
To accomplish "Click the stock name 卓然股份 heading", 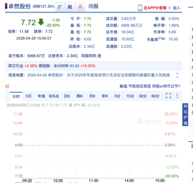I will point(19,6).
